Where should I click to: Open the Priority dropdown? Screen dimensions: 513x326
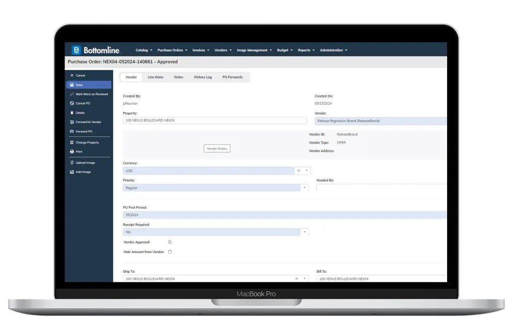304,188
